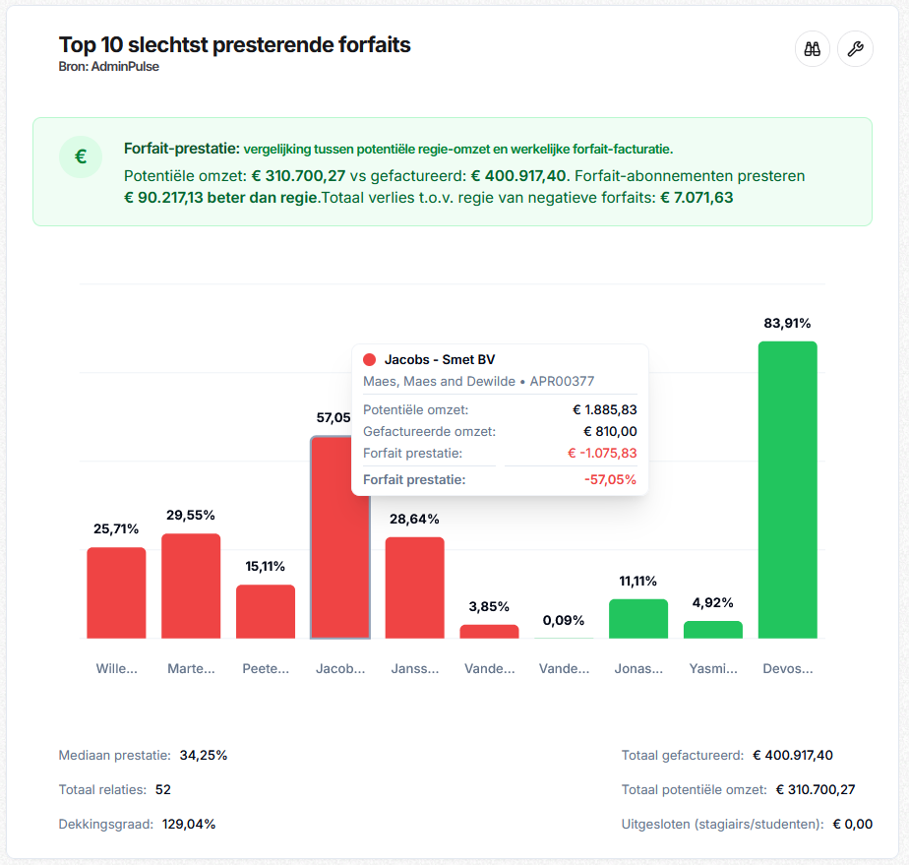
Task: Click the Devos... axis label
Action: click(x=787, y=668)
